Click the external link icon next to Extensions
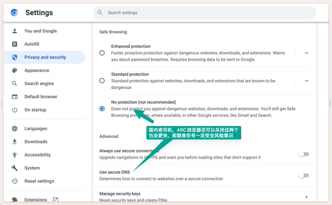The width and height of the screenshot is (332, 205). (56, 200)
